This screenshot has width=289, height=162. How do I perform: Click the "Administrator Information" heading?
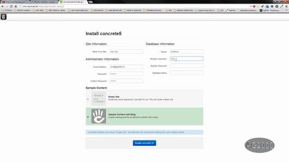point(103,59)
